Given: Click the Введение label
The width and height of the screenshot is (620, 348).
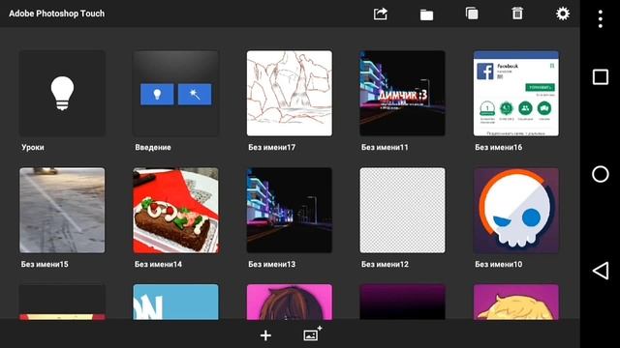Looking at the screenshot, I should [x=153, y=148].
